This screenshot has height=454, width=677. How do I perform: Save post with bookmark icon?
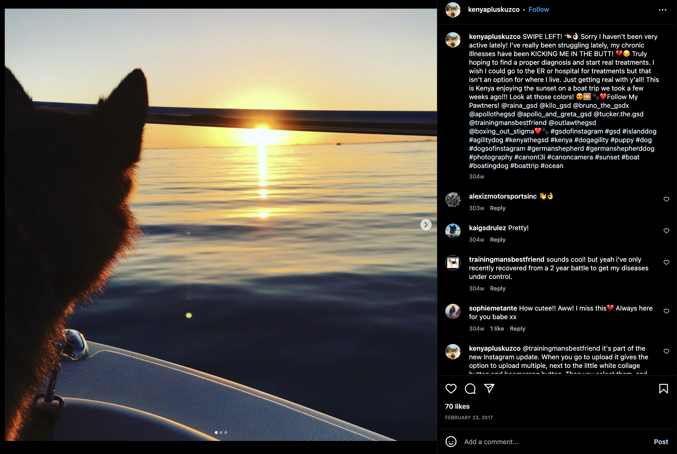(x=663, y=389)
